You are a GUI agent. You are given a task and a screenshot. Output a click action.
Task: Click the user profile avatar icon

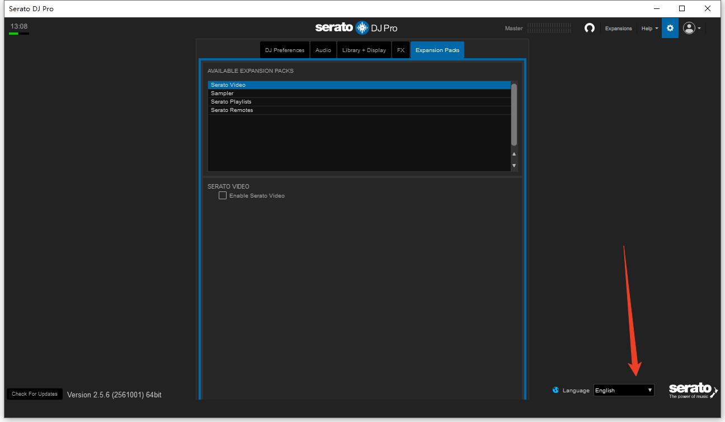click(x=689, y=28)
